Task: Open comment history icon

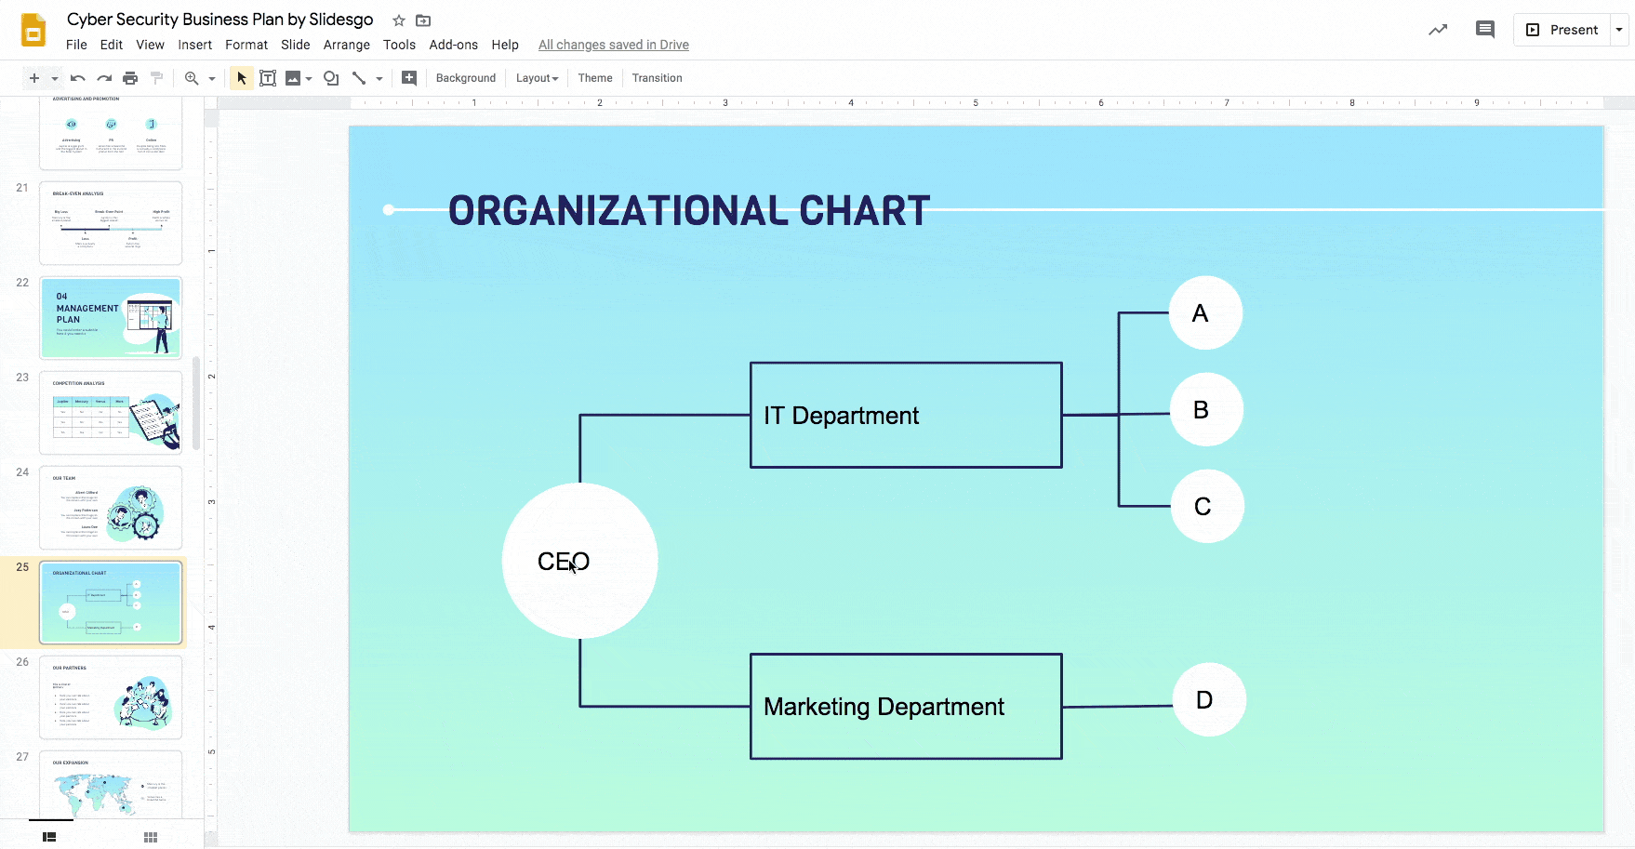Action: [x=1485, y=30]
